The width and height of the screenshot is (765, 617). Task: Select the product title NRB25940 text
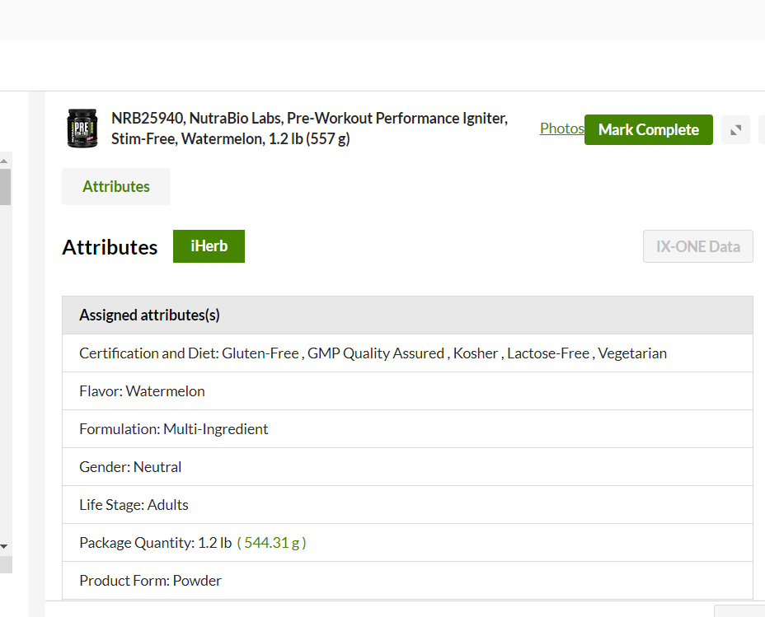(309, 129)
